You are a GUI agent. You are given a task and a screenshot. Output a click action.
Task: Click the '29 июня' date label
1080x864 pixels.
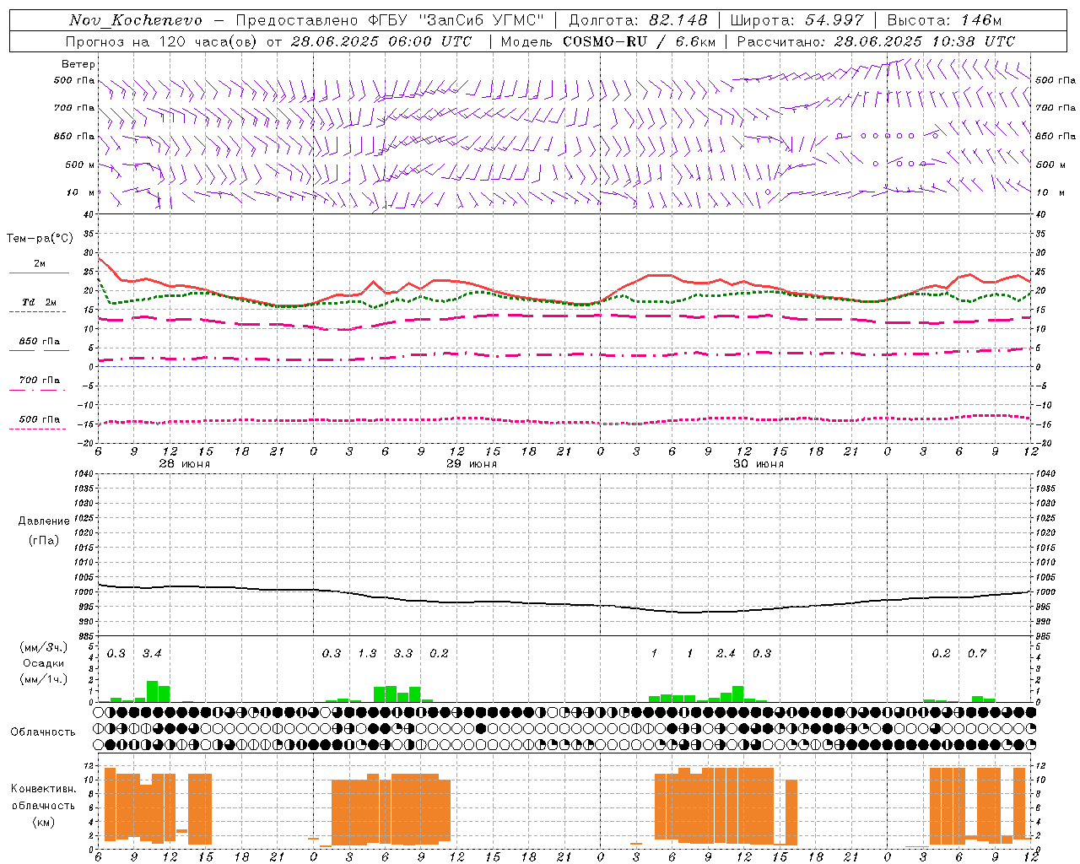472,464
